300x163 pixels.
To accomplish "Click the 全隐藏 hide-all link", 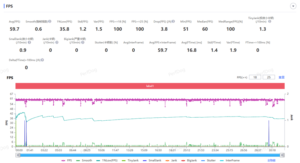I will pos(272,160).
